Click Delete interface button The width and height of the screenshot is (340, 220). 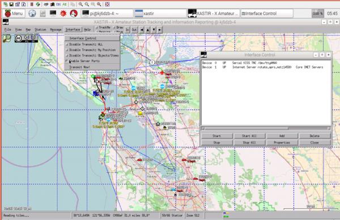pos(314,136)
